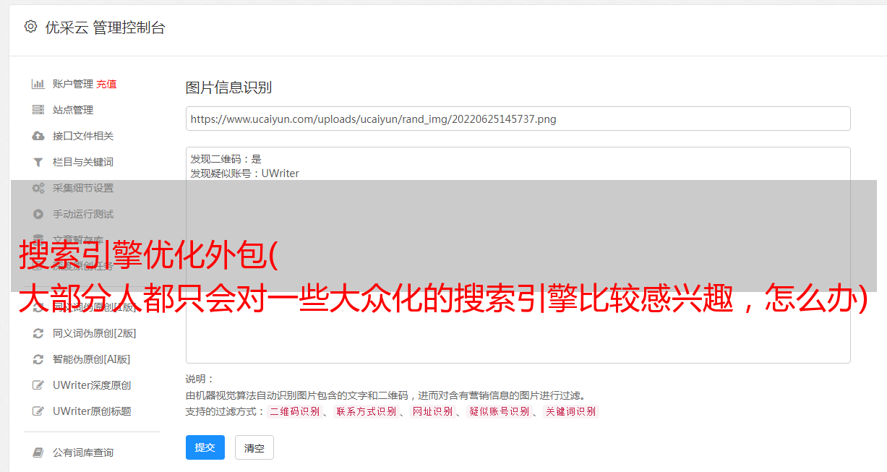Image resolution: width=887 pixels, height=472 pixels.
Task: Click the red 充值 link
Action: (x=106, y=84)
